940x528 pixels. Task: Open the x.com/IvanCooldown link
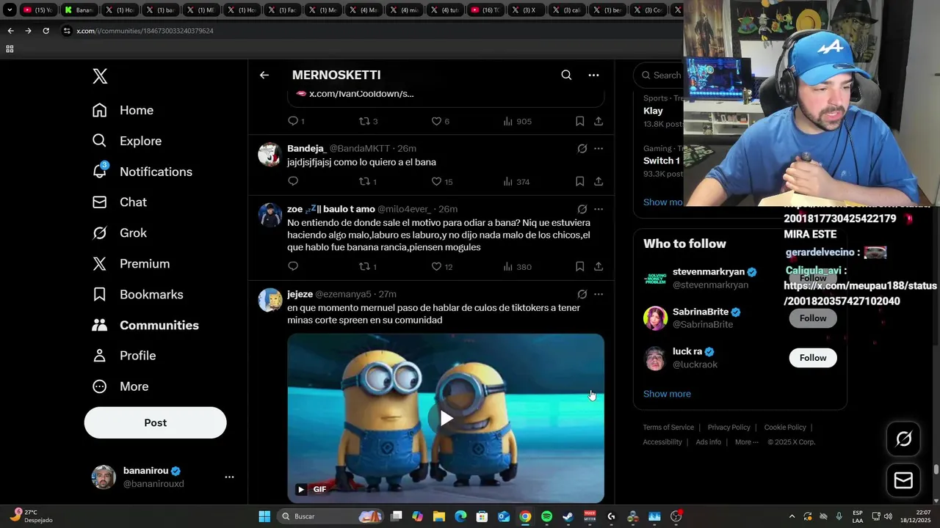pos(361,94)
